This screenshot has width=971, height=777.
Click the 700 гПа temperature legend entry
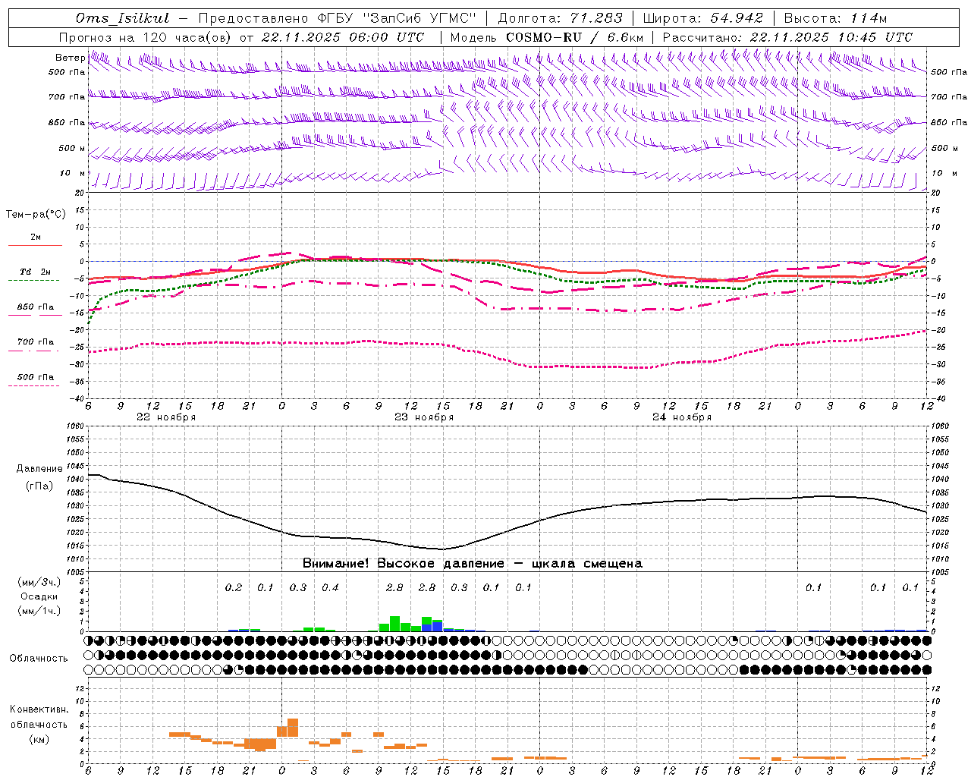[36, 342]
